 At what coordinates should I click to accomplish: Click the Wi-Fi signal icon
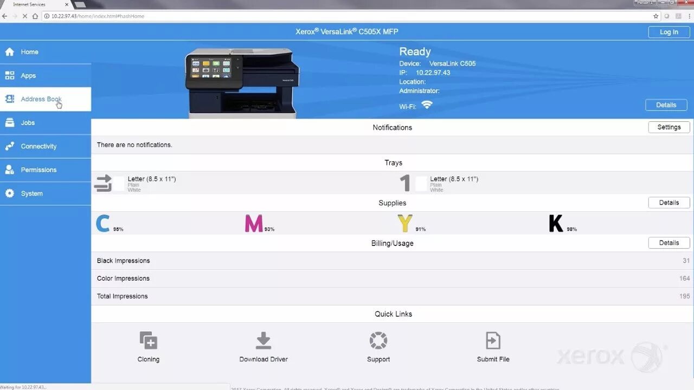427,105
